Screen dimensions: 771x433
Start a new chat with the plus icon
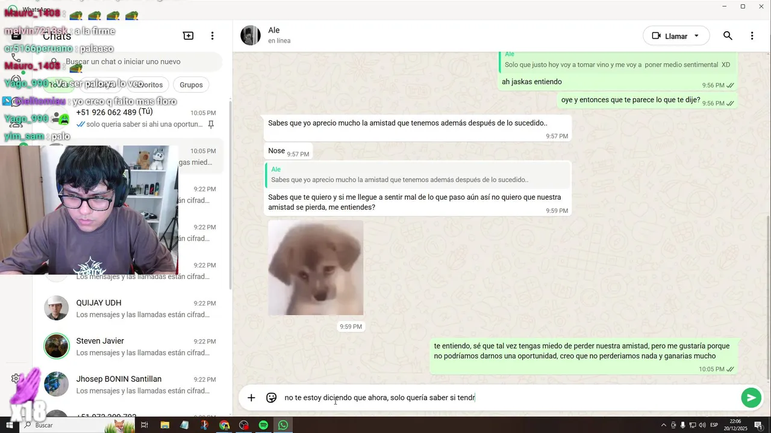point(188,36)
